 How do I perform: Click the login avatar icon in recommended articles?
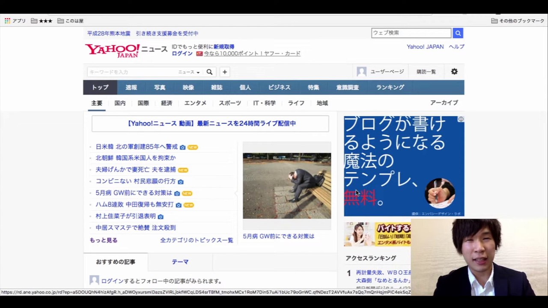[94, 280]
